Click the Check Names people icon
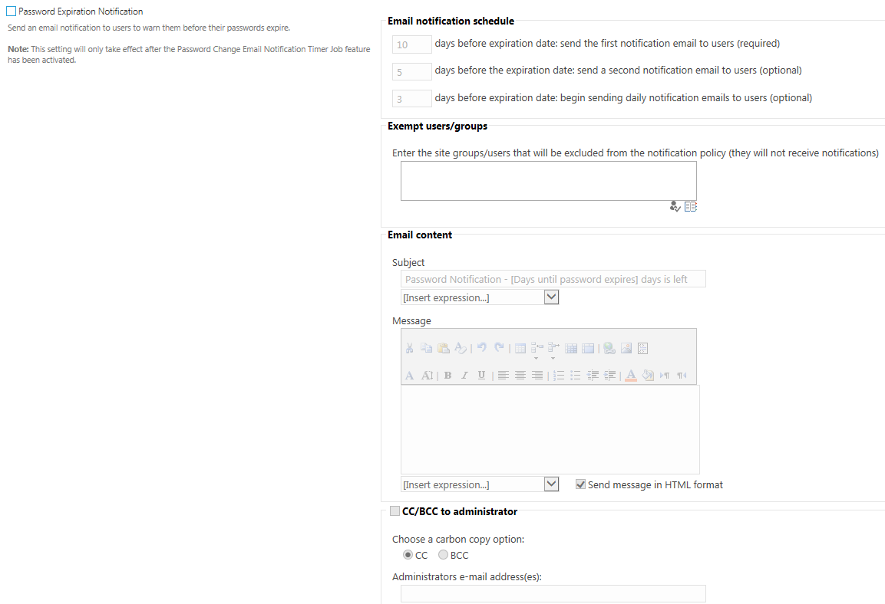 (675, 207)
